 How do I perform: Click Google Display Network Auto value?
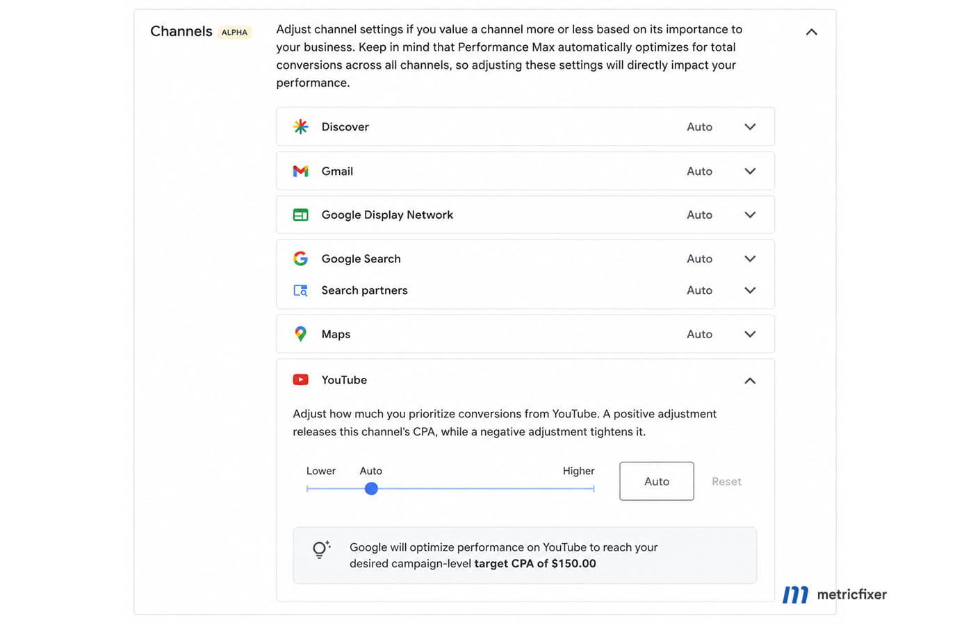click(699, 215)
